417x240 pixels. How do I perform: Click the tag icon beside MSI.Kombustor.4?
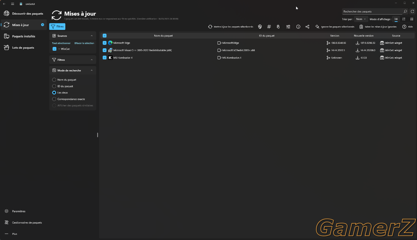click(219, 58)
